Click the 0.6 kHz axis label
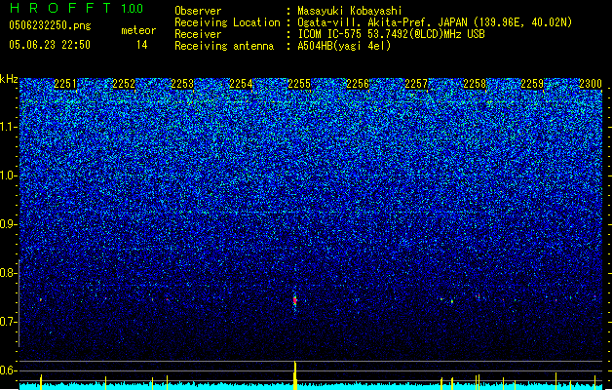 [8, 370]
